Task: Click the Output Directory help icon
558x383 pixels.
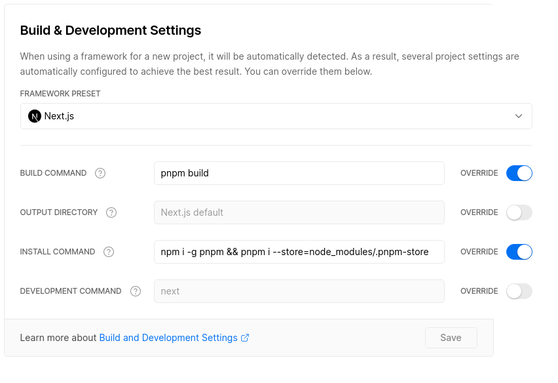Action: pyautogui.click(x=111, y=212)
